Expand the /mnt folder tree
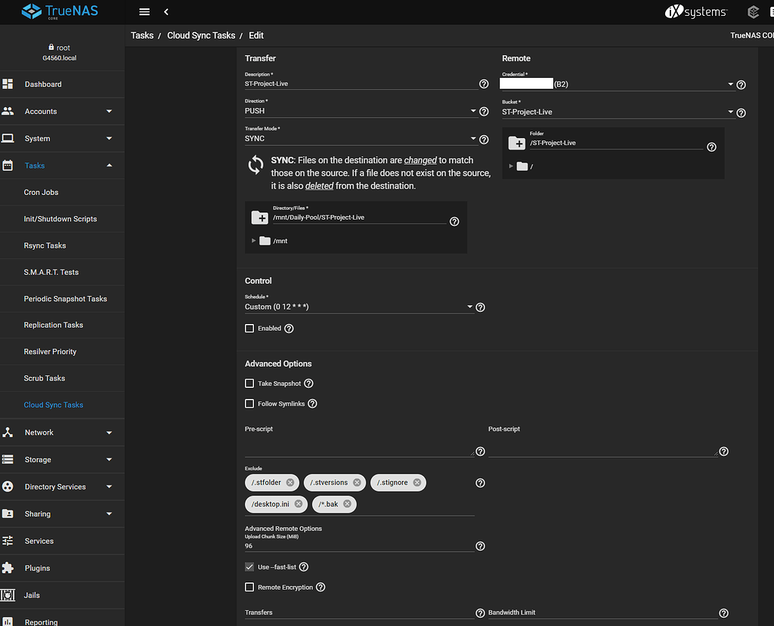This screenshot has width=774, height=626. (x=254, y=240)
